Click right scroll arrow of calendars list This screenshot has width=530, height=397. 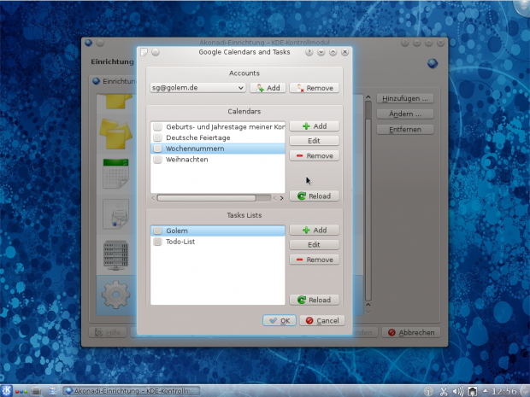point(281,197)
